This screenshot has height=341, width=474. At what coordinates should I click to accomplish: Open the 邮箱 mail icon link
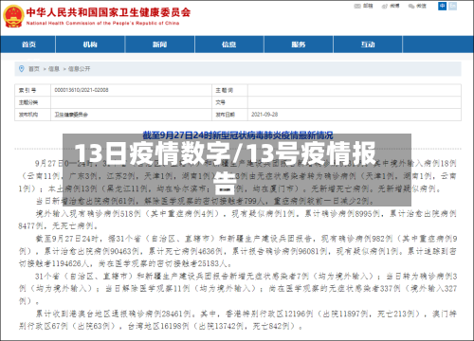(x=364, y=6)
